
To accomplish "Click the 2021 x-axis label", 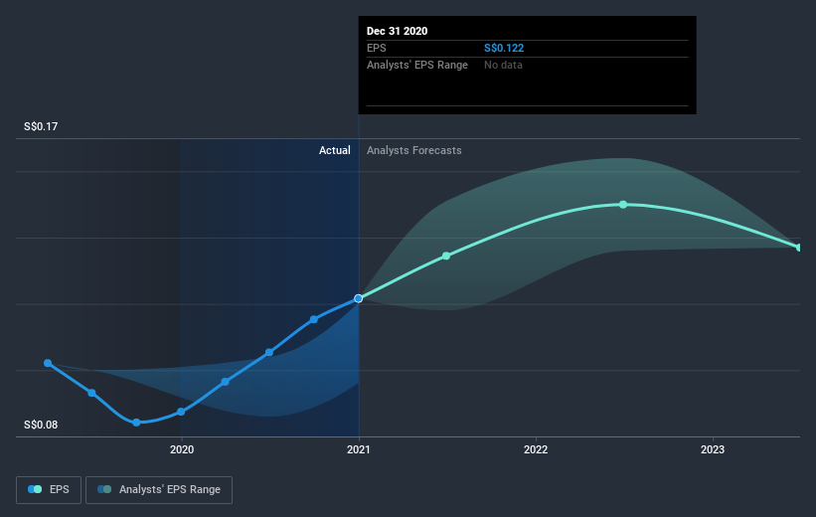I will tap(359, 449).
